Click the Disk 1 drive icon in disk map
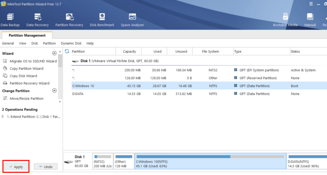 pos(68,162)
